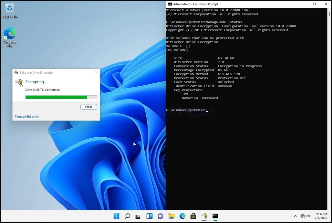Image resolution: width=332 pixels, height=223 pixels.
Task: Minimize the Command Prompt window
Action: coord(303,4)
